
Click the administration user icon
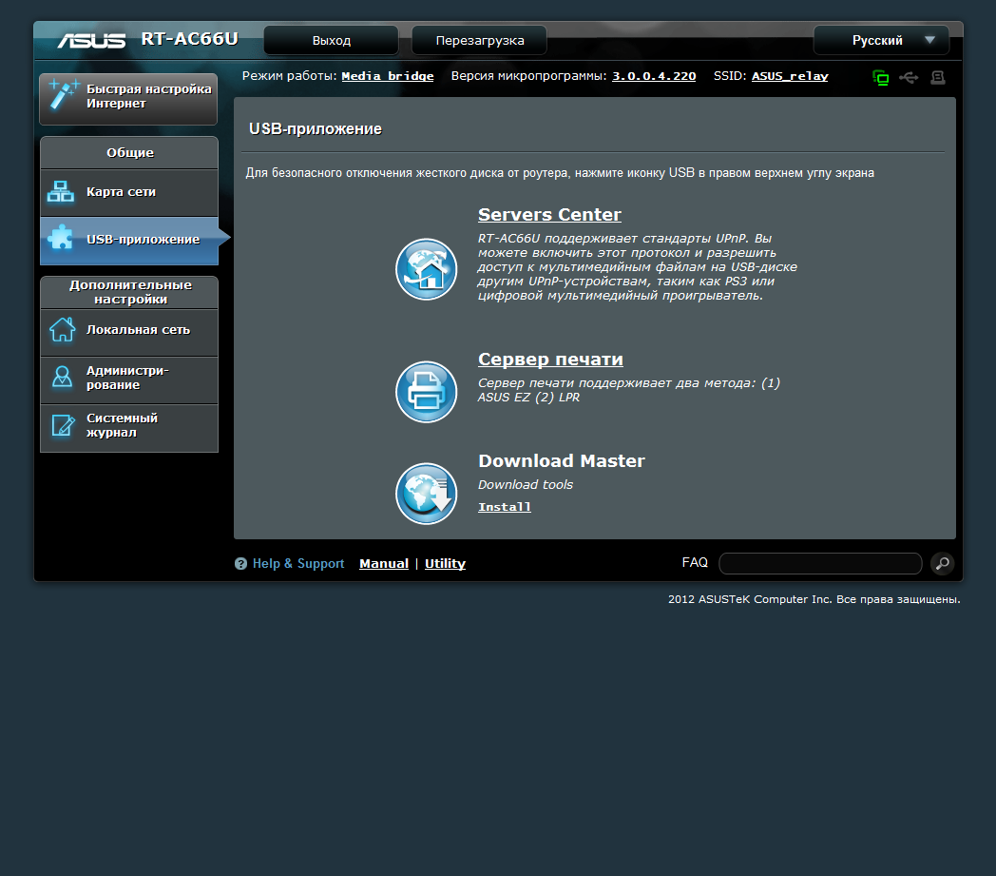[62, 377]
